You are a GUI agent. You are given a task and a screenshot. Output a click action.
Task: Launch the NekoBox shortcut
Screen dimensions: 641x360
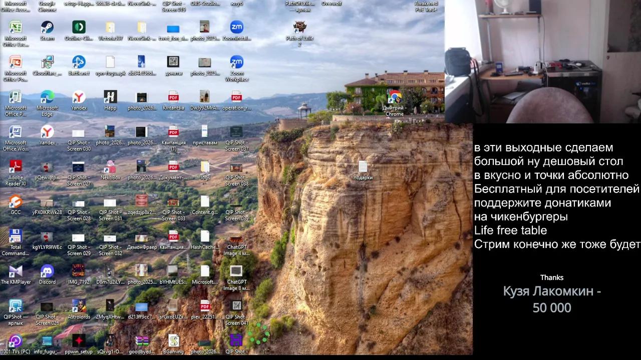110,170
